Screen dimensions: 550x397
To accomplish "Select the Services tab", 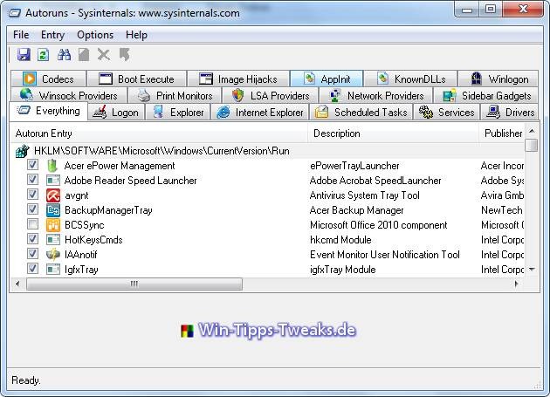I will coord(446,113).
